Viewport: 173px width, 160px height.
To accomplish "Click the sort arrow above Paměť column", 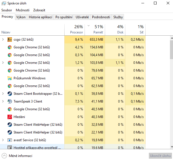I will (88, 26).
